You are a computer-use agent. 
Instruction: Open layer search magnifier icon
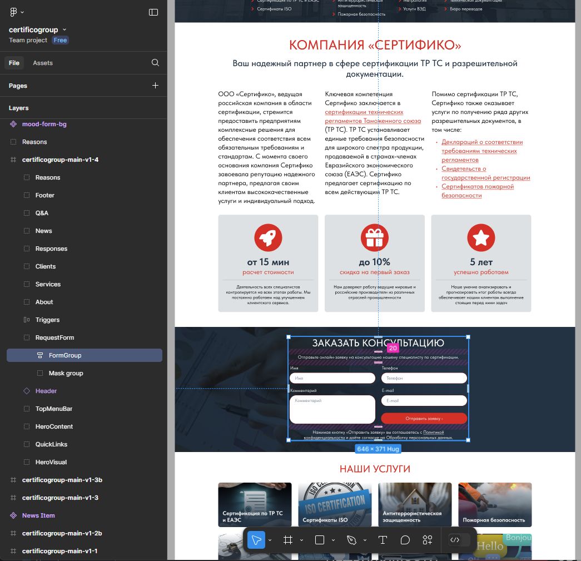[x=155, y=63]
